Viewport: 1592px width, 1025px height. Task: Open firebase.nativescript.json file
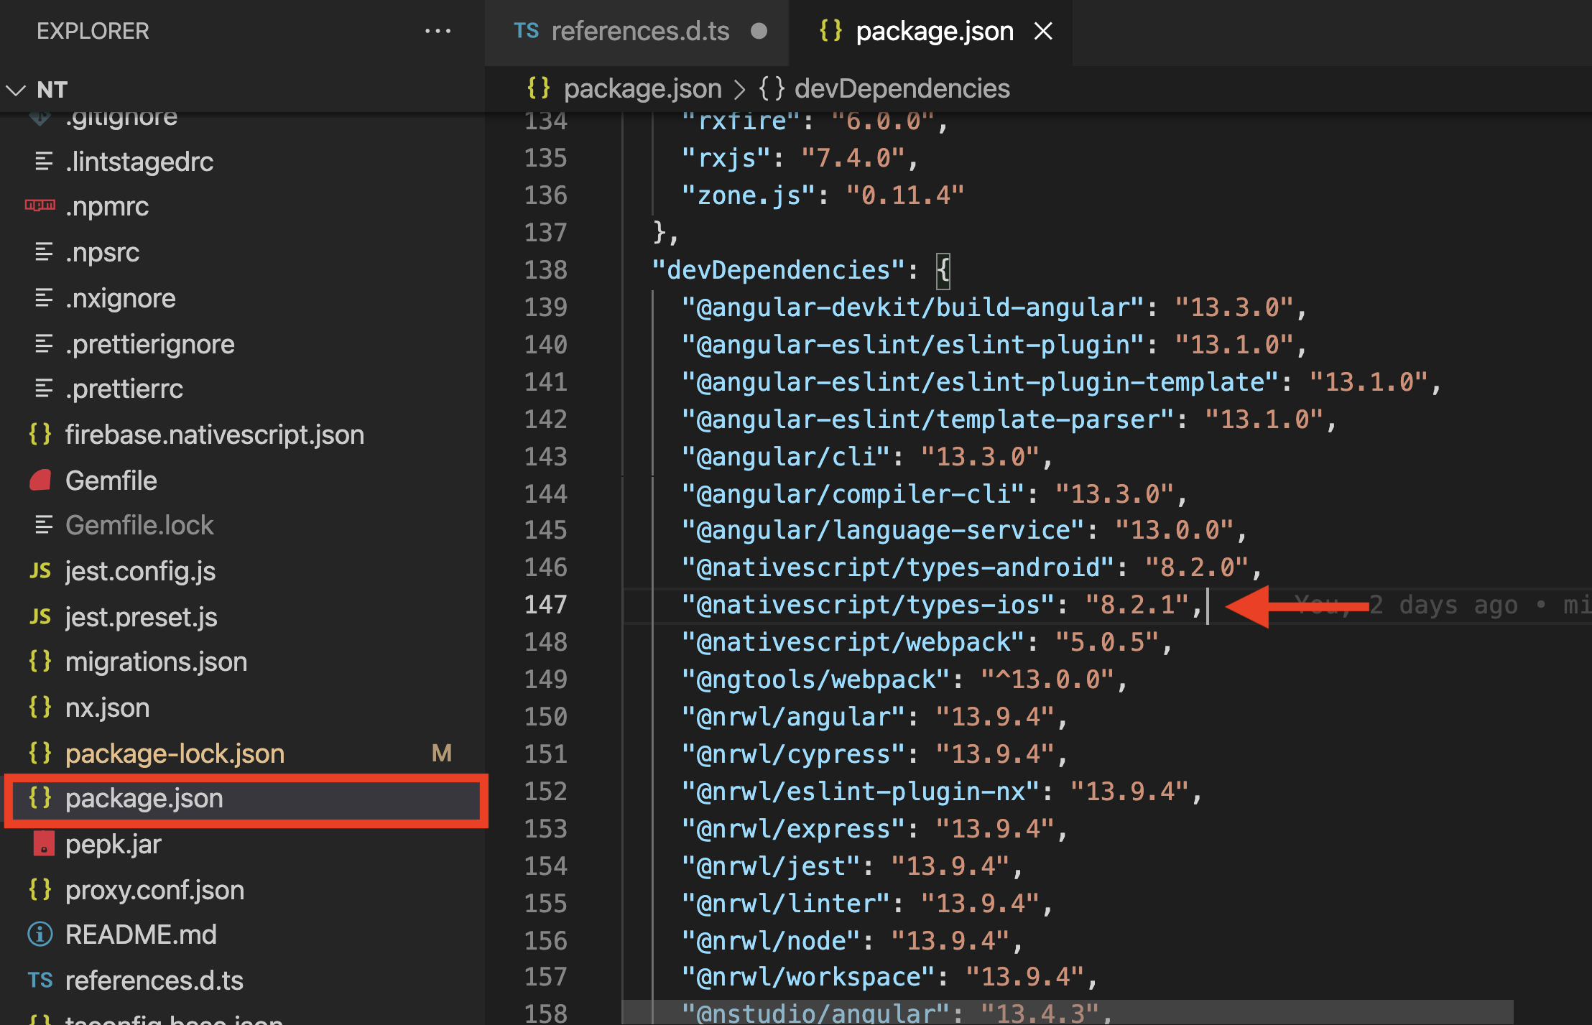[x=214, y=435]
